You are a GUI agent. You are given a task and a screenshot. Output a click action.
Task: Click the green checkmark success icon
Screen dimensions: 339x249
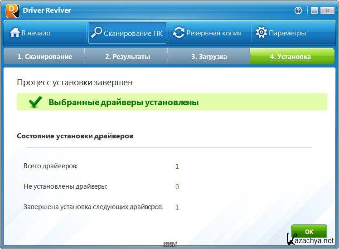coord(35,103)
